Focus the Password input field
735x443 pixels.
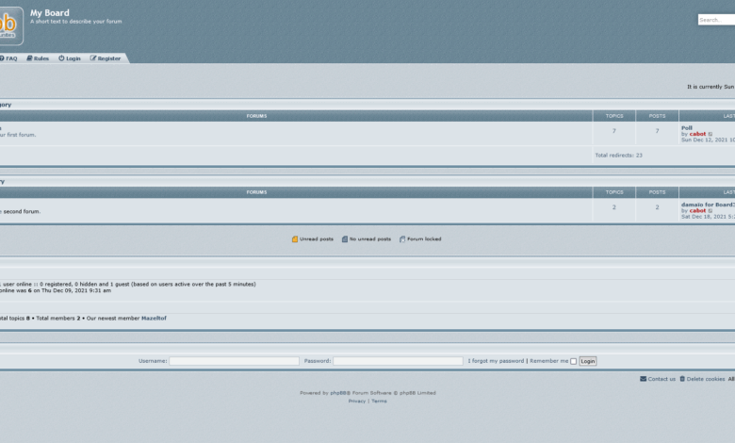[x=397, y=361]
